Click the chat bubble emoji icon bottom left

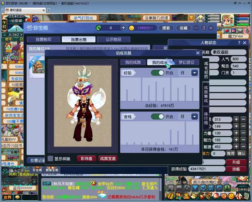pos(18,197)
